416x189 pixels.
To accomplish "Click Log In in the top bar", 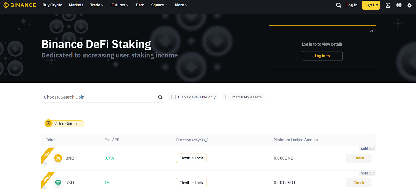I will (x=352, y=5).
